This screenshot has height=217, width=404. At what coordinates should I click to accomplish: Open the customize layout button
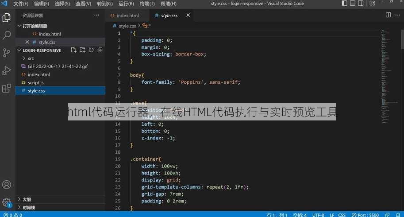pyautogui.click(x=372, y=4)
